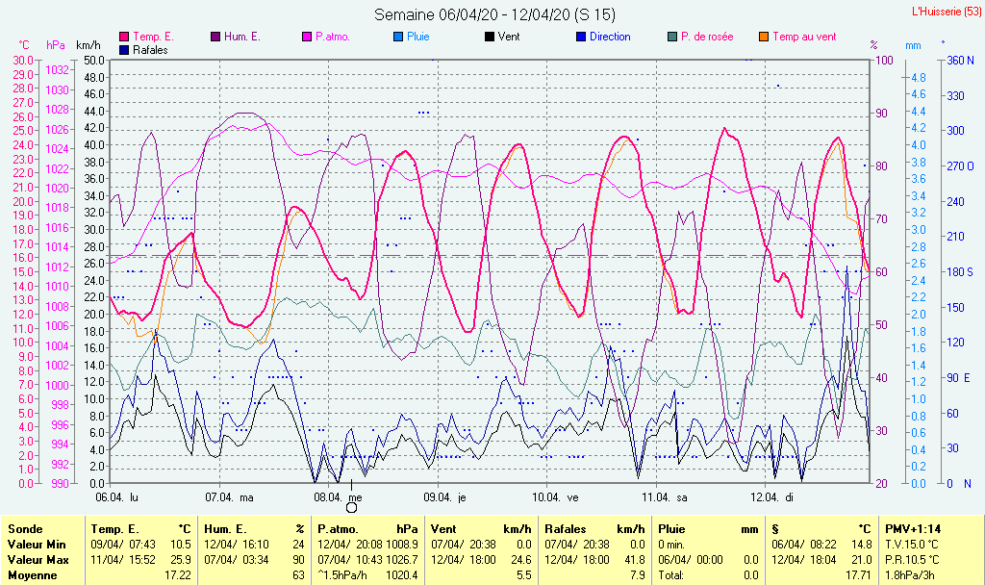
Task: Click the 'PMV+1:14' header
Action: coord(913,529)
